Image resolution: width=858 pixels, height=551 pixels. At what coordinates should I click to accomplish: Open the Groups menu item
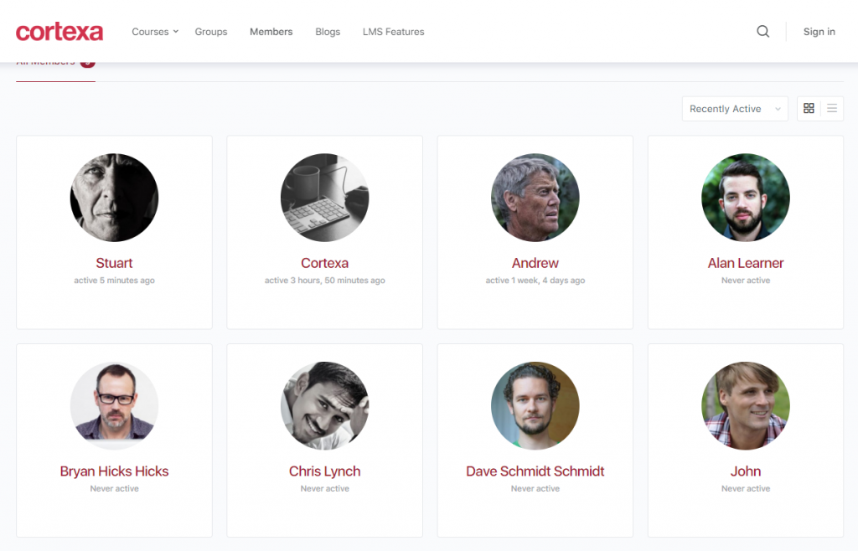[211, 32]
